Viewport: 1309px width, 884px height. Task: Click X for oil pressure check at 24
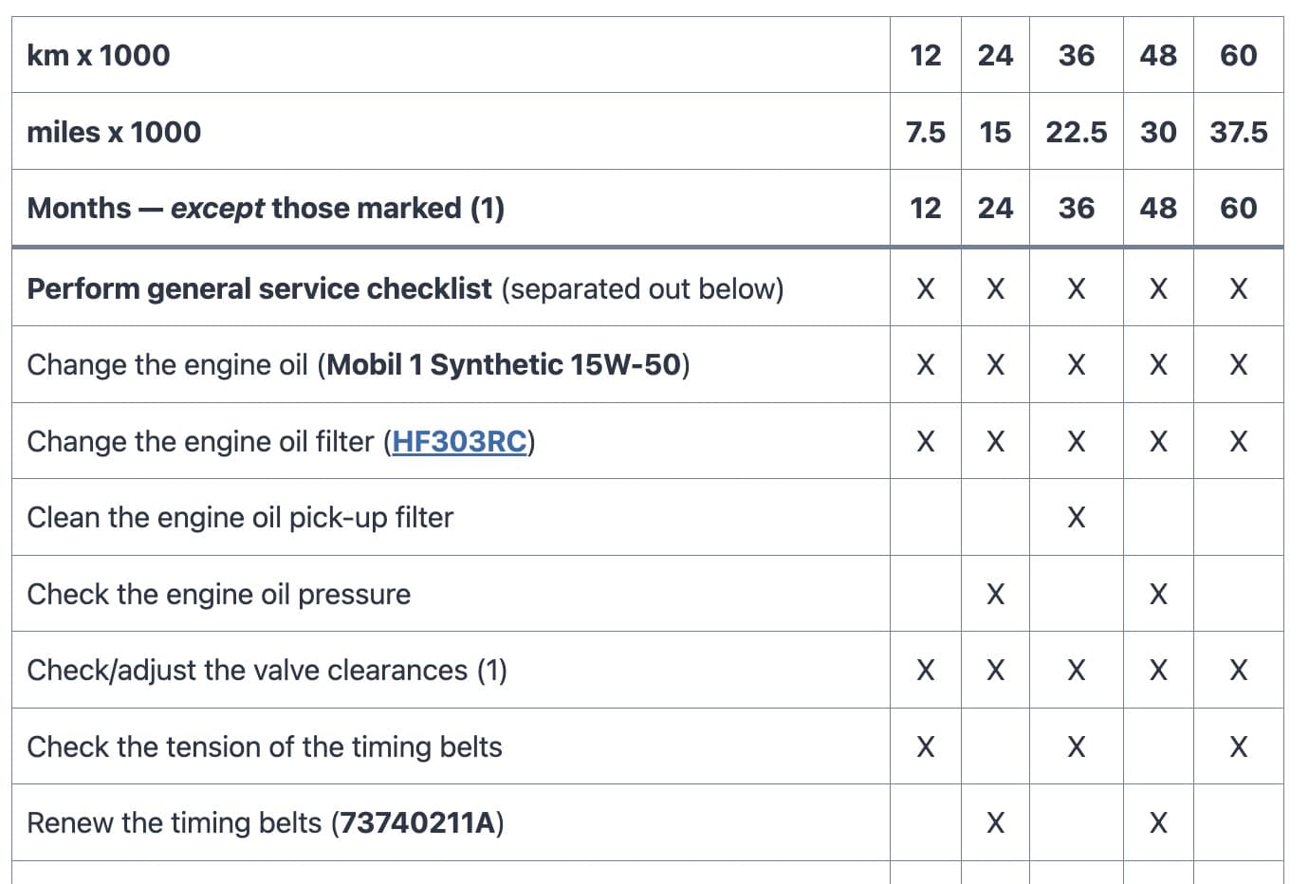coord(995,594)
